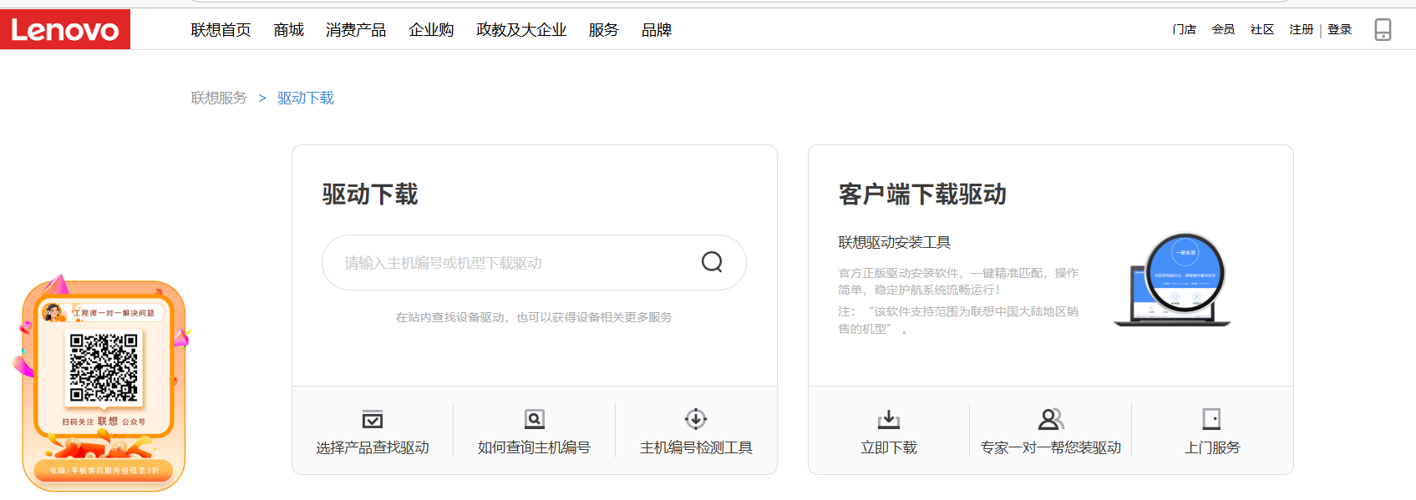Click 如何查询主机编号 label

pyautogui.click(x=534, y=447)
